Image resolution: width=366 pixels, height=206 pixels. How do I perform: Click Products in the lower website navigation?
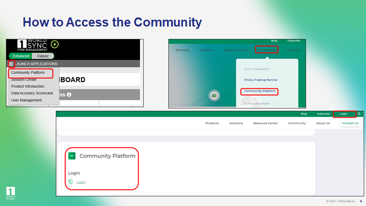click(x=212, y=123)
